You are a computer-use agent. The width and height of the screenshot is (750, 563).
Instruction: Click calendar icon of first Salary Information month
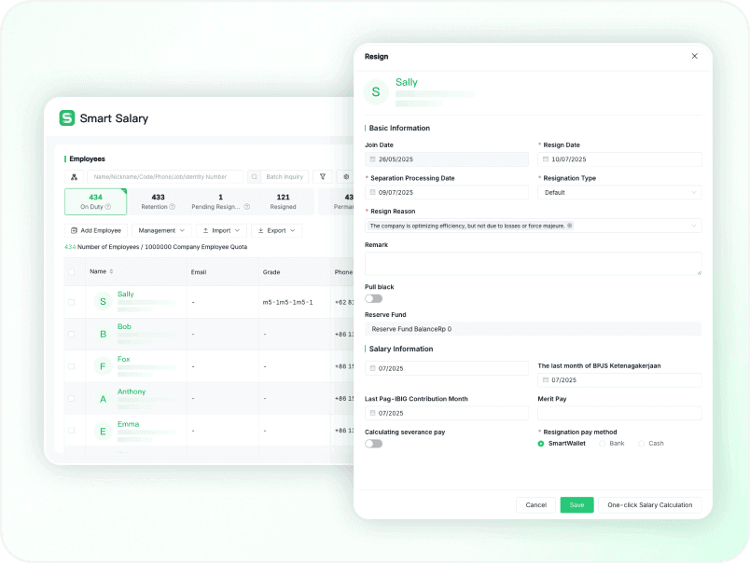tap(372, 368)
